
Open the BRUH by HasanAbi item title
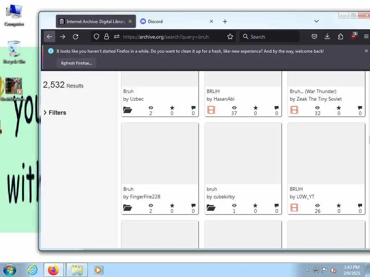213,91
